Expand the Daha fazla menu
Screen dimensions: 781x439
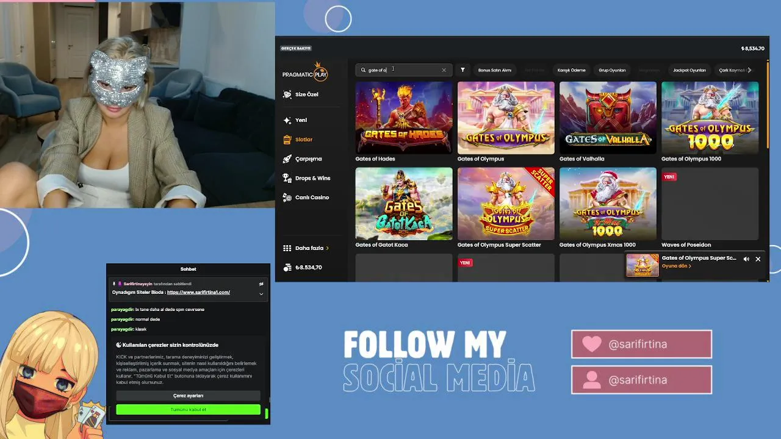tap(306, 248)
